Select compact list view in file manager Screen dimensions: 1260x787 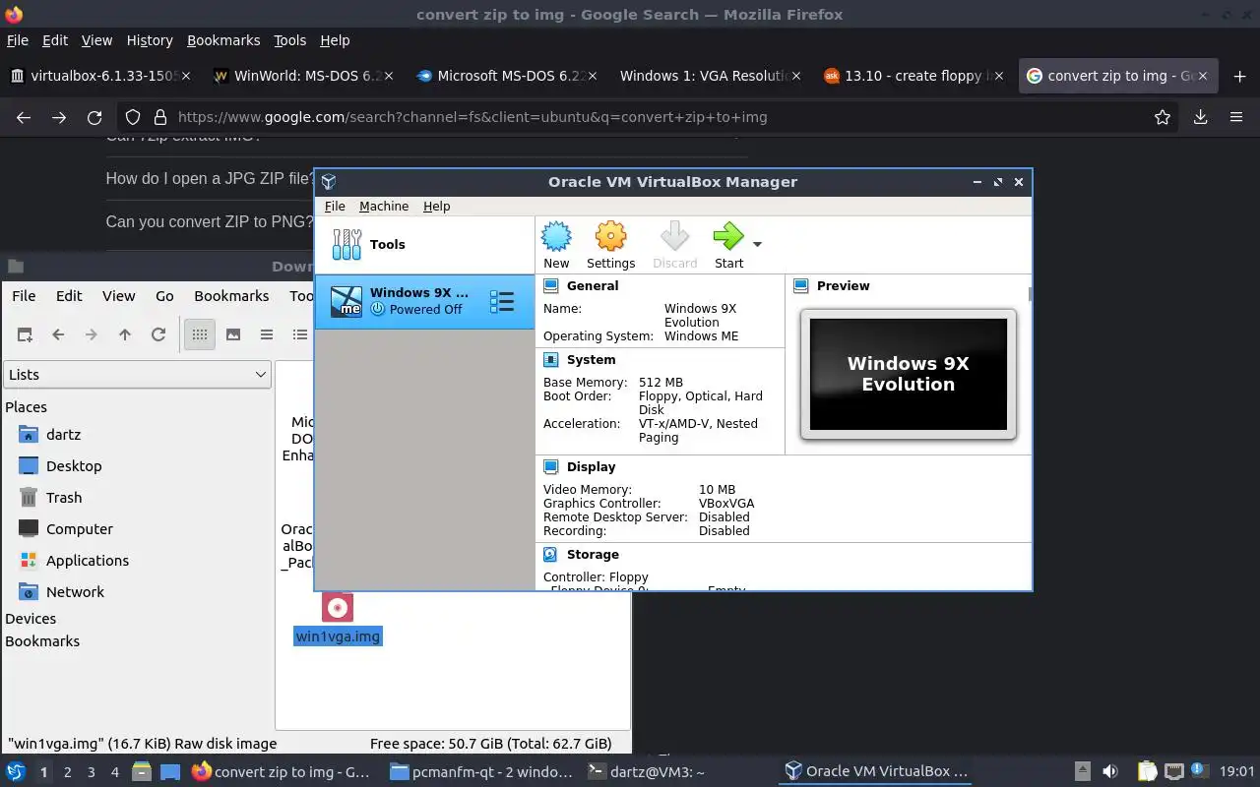[267, 334]
